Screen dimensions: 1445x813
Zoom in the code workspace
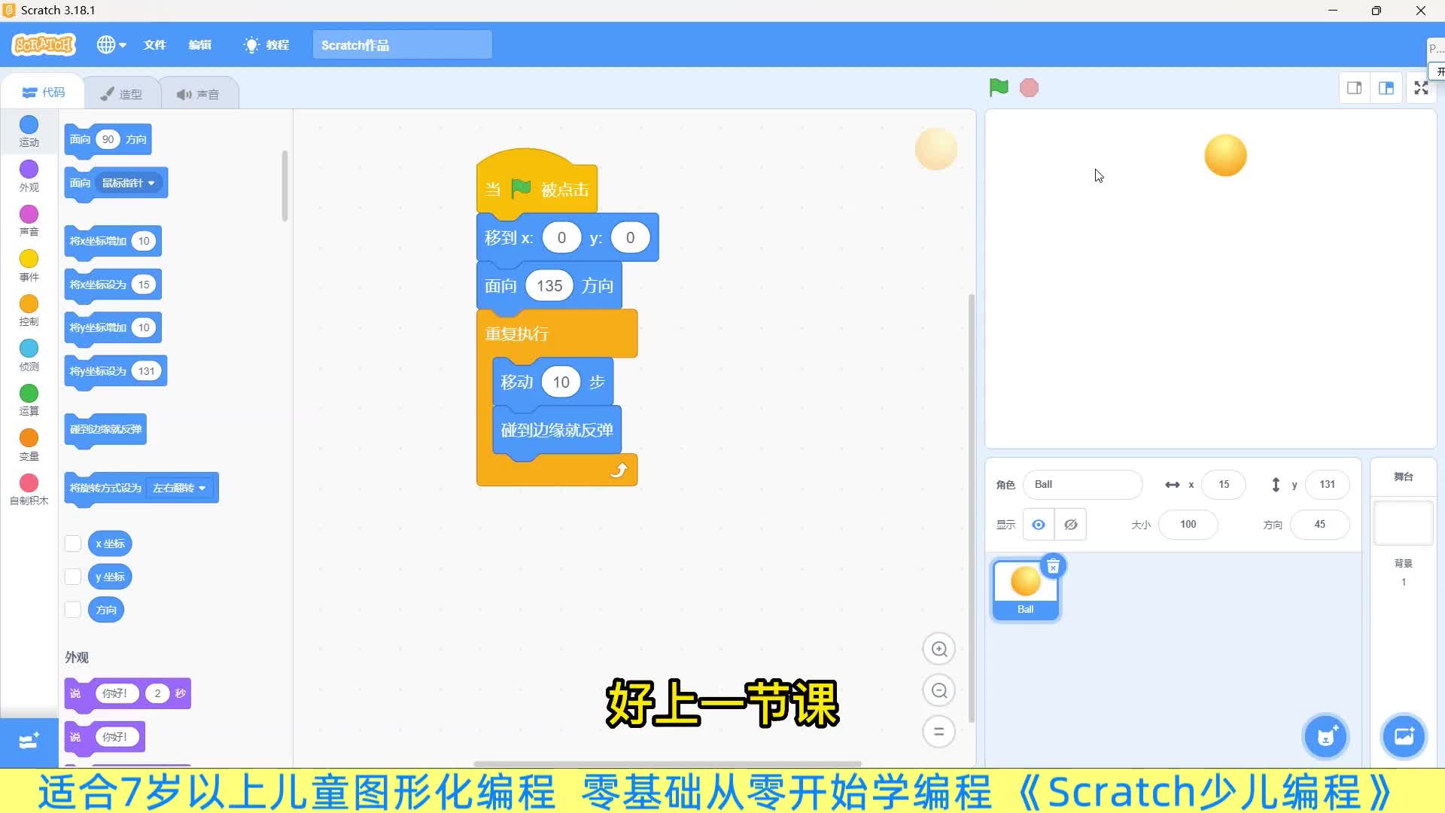click(938, 649)
